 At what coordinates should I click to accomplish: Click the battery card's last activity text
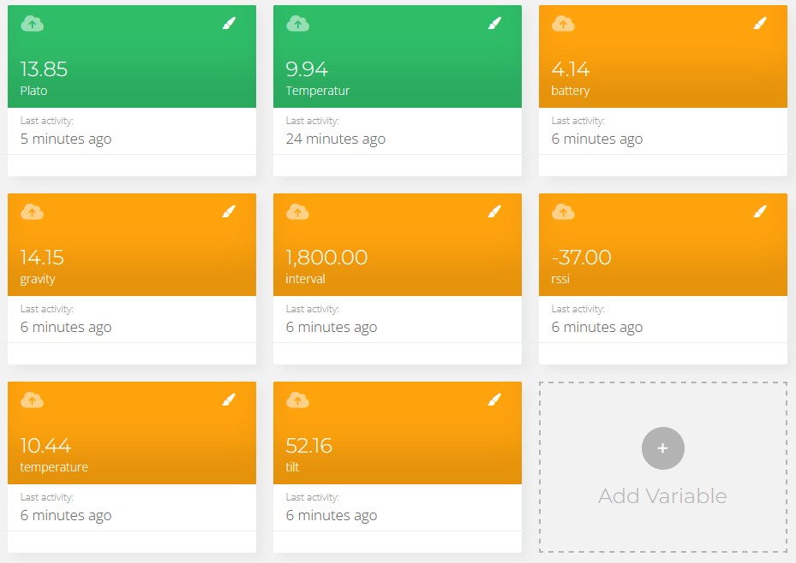597,139
